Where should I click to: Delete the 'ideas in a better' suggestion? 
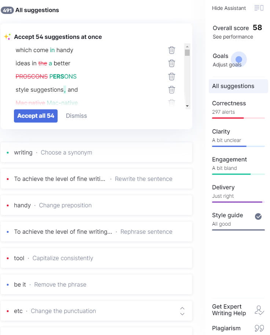point(171,63)
